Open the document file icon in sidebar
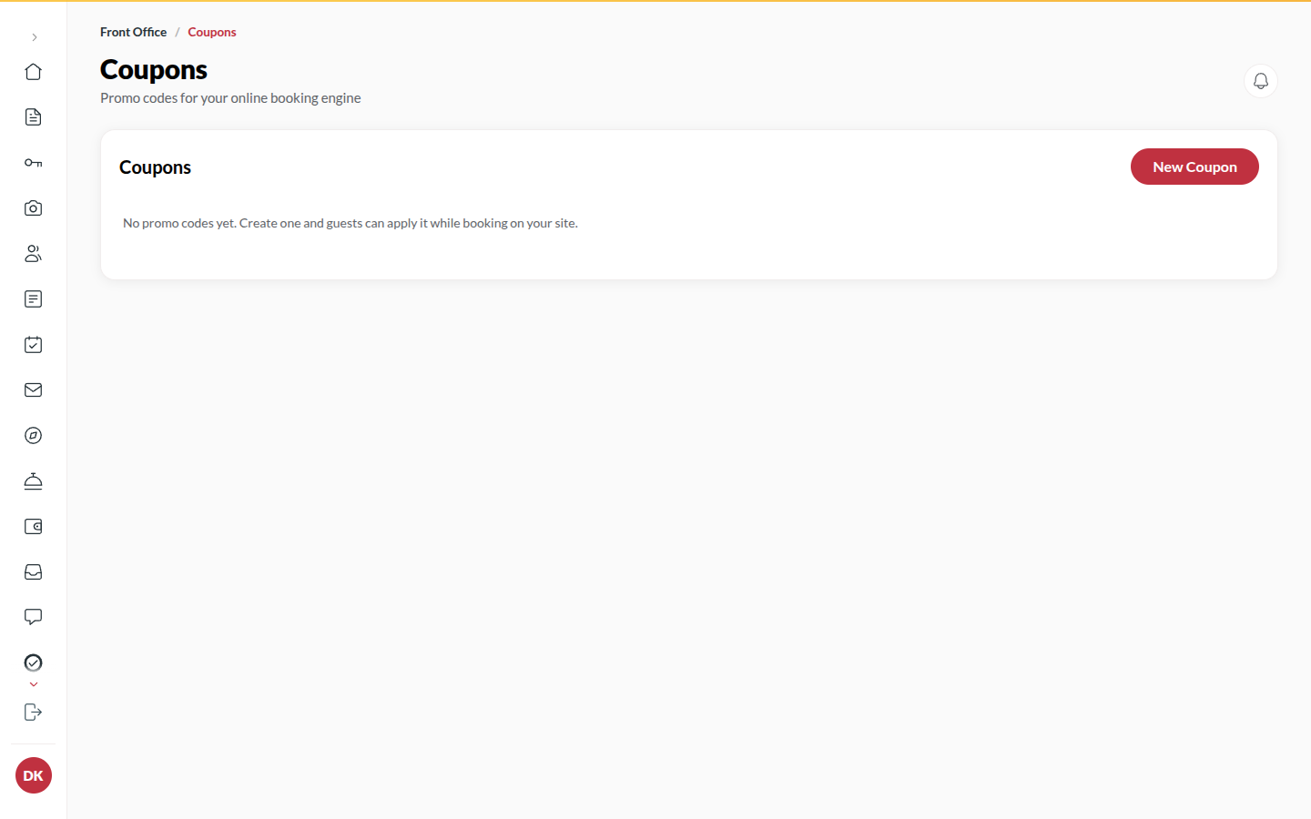The image size is (1311, 819). [34, 117]
